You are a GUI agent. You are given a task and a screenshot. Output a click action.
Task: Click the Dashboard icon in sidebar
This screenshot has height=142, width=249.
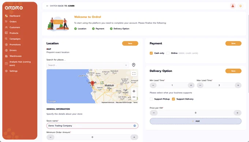coord(6,16)
